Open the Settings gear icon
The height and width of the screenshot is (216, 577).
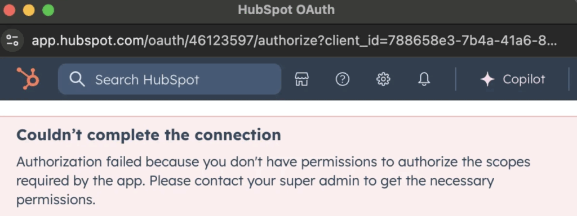(x=383, y=79)
